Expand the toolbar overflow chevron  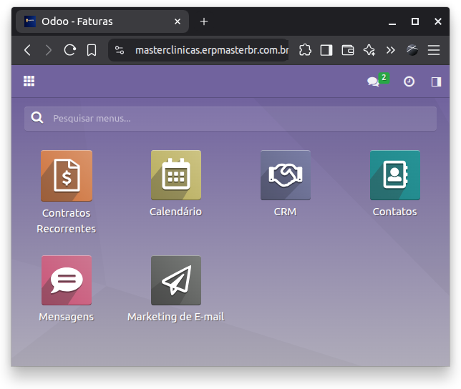click(390, 50)
